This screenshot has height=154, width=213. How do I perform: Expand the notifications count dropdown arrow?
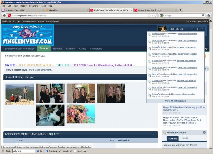point(202,29)
